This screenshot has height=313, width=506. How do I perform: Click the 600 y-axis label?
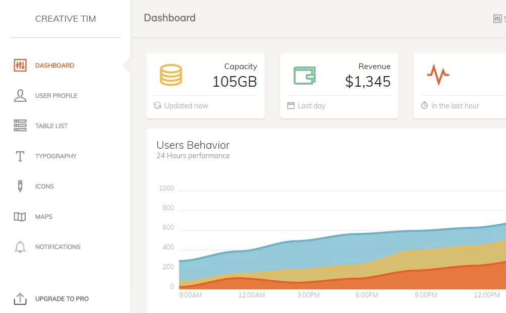click(168, 228)
